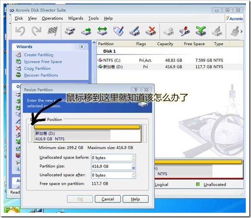Image resolution: width=251 pixels, height=218 pixels.
Task: Click the green Unallocated legend swatch
Action: [198, 184]
